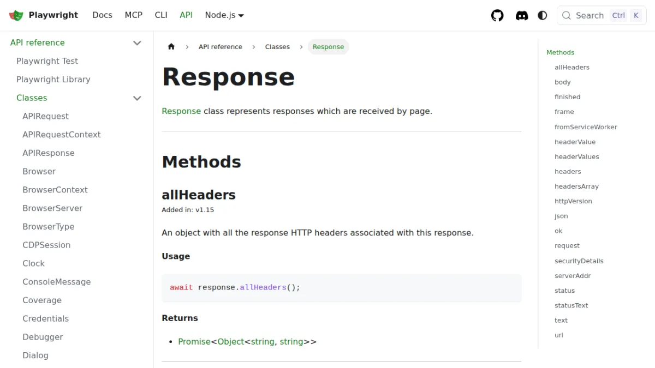655x368 pixels.
Task: Jump to status in table of contents
Action: tap(565, 291)
